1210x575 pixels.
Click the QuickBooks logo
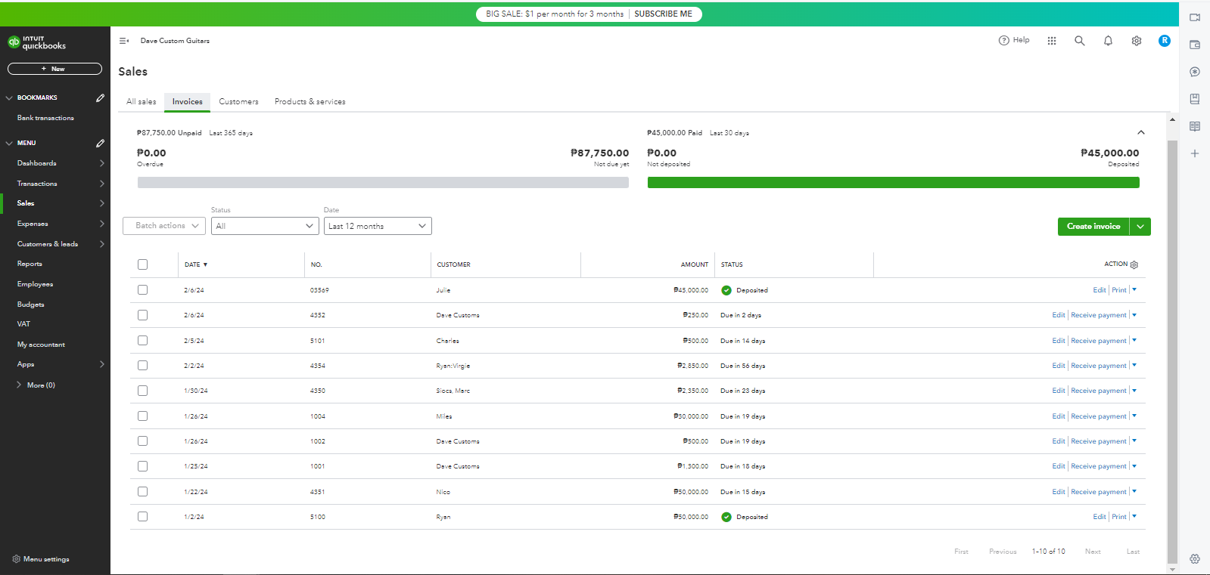37,42
